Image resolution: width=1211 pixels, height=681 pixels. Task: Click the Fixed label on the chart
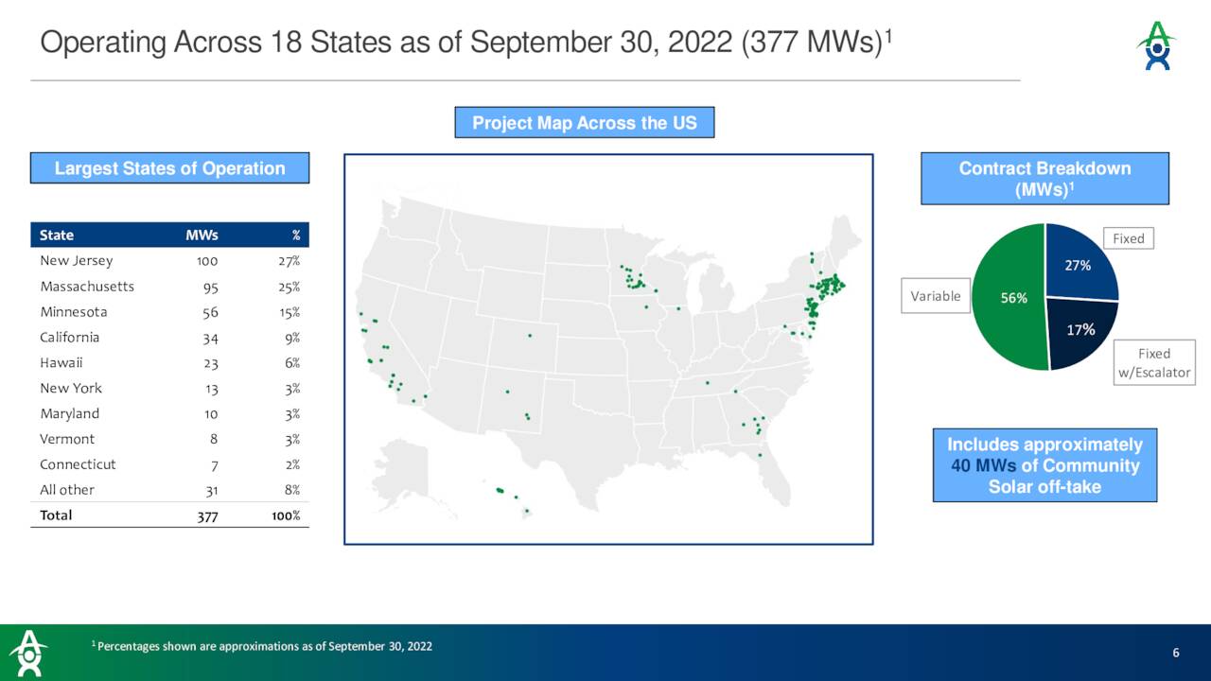1128,238
